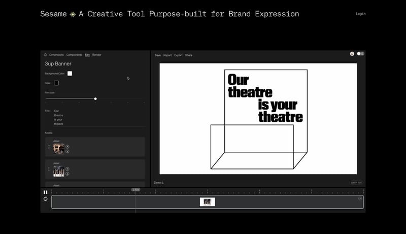Pause the timeline playback
This screenshot has width=406, height=234.
pyautogui.click(x=46, y=192)
